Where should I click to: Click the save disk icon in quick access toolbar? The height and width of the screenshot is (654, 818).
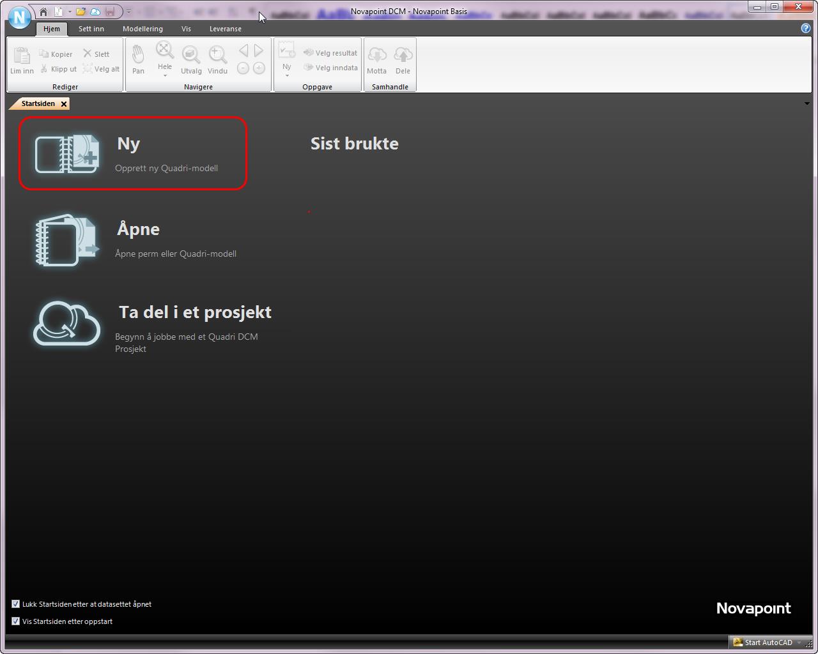(110, 11)
